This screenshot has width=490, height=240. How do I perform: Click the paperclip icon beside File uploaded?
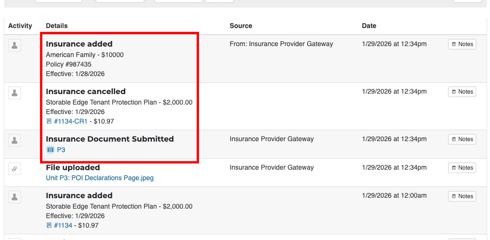14,169
